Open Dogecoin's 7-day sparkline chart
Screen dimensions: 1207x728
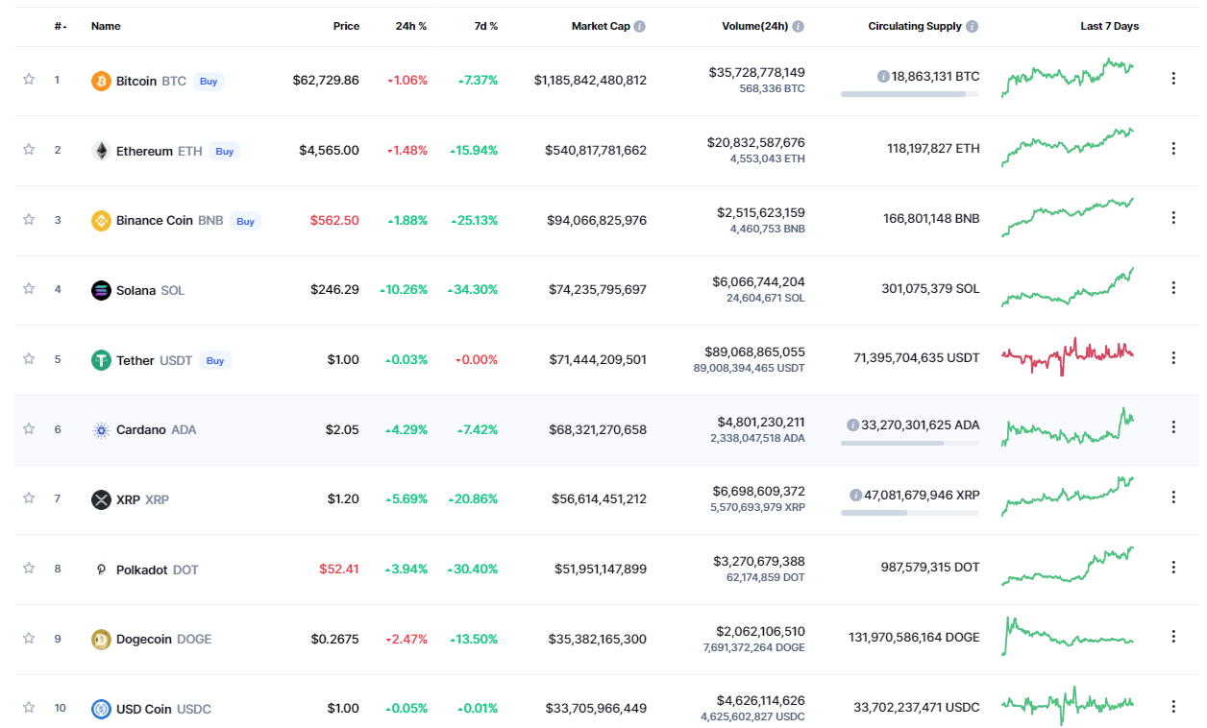(x=1068, y=636)
